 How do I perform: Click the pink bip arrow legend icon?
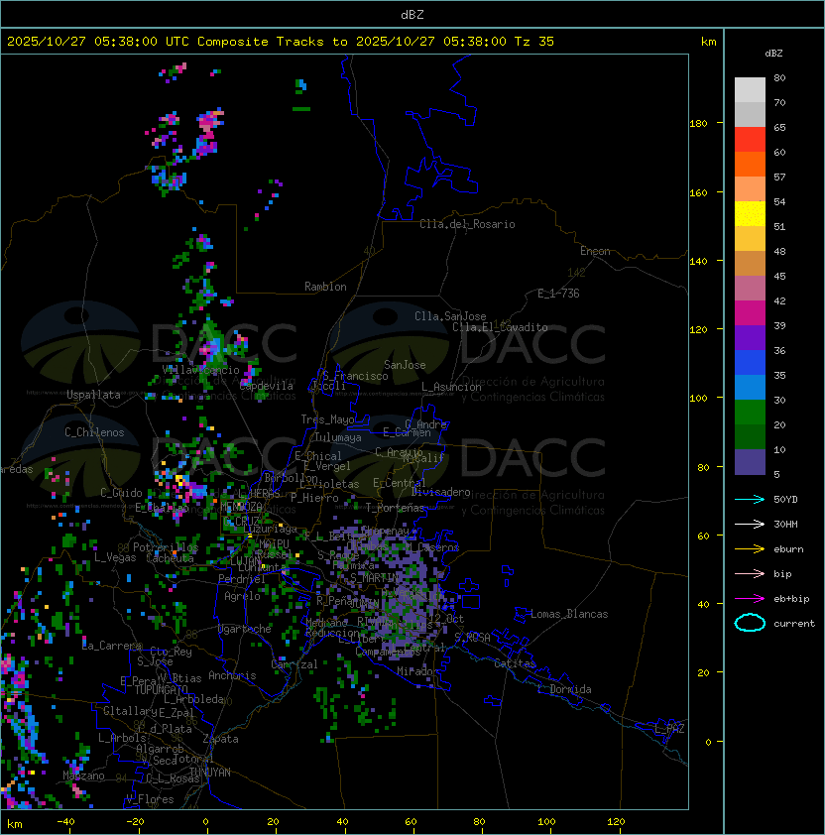tap(750, 573)
